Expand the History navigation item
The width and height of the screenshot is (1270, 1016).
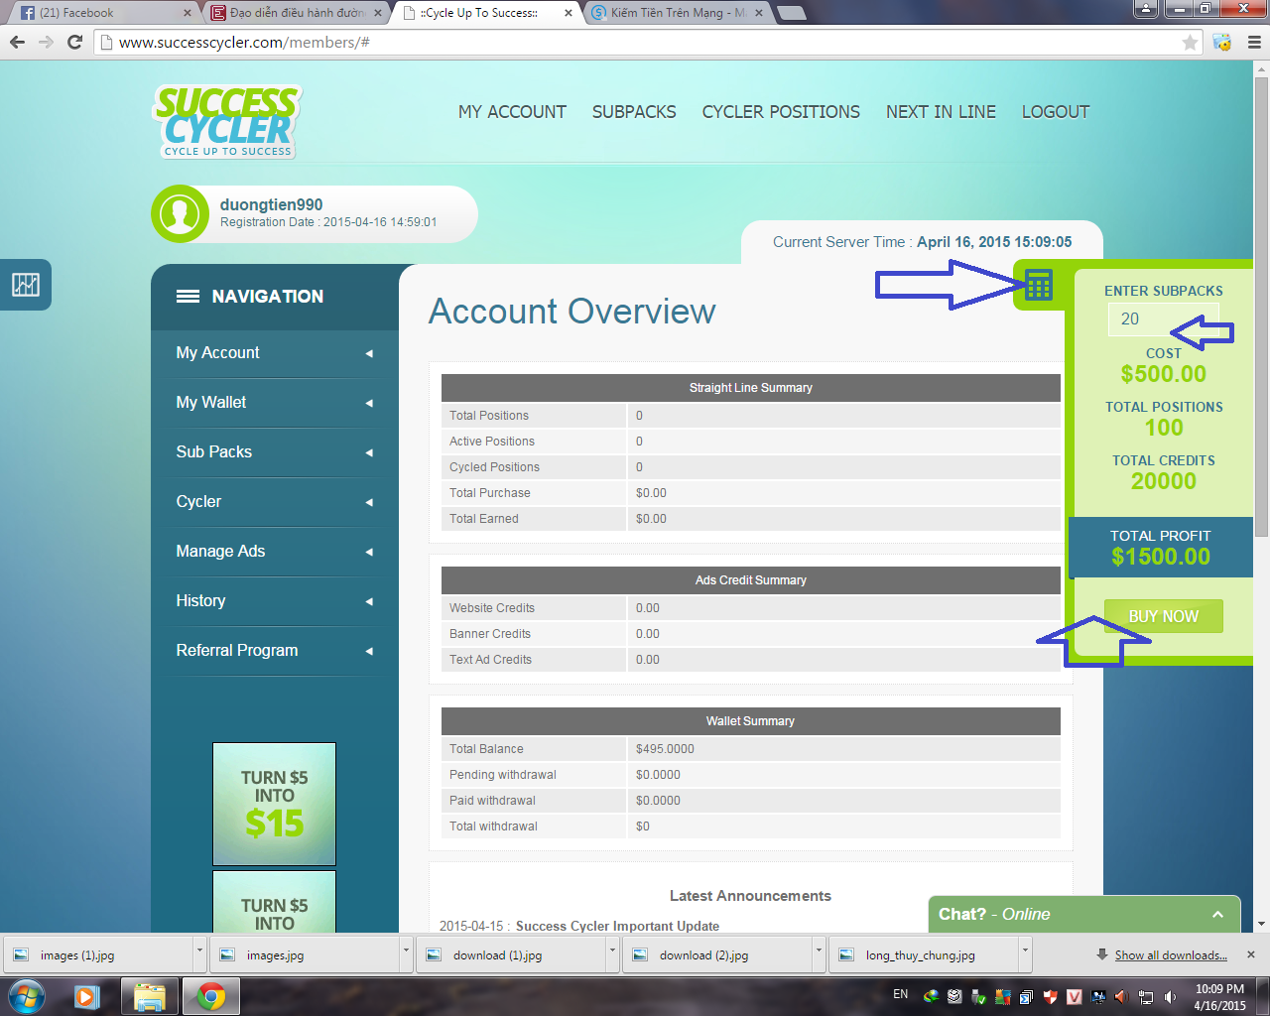275,601
